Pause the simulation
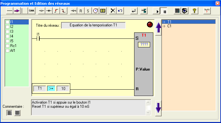This screenshot has height=123, width=221. tap(164, 11)
